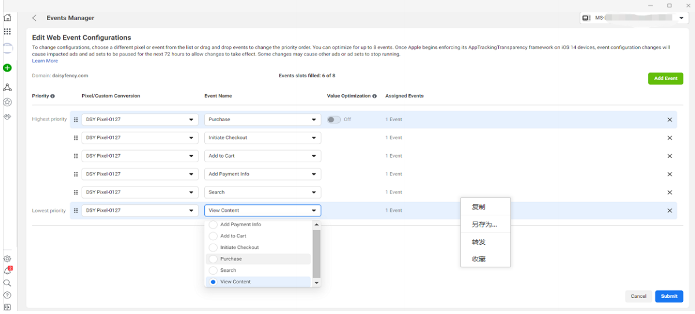Image resolution: width=695 pixels, height=314 pixels.
Task: Click the green plus create icon
Action: tap(8, 68)
